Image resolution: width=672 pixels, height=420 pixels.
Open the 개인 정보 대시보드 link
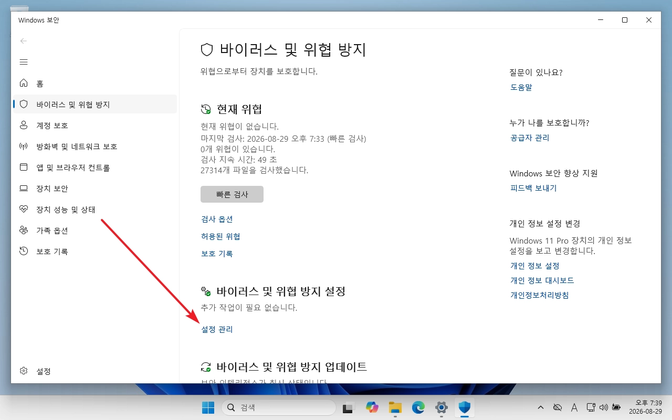point(542,280)
